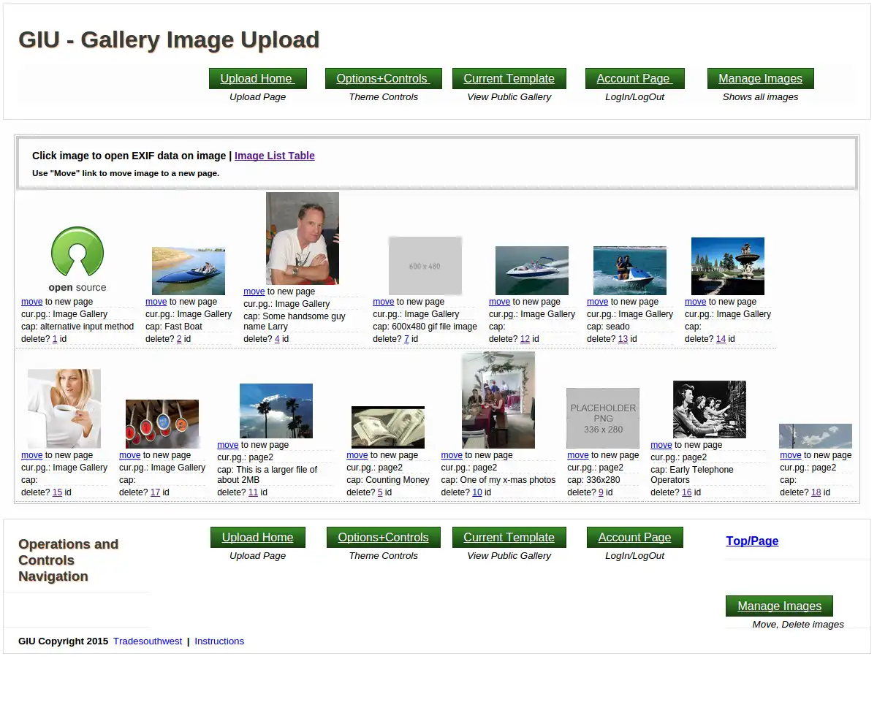The width and height of the screenshot is (877, 724).
Task: Open the Instructions footer link
Action: coord(219,641)
